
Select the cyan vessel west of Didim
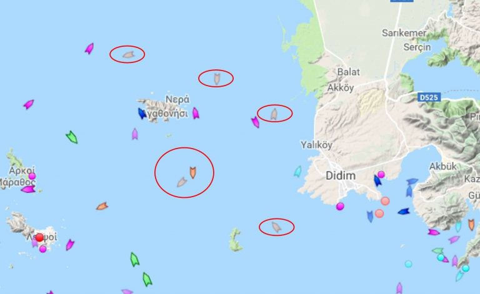(298, 172)
